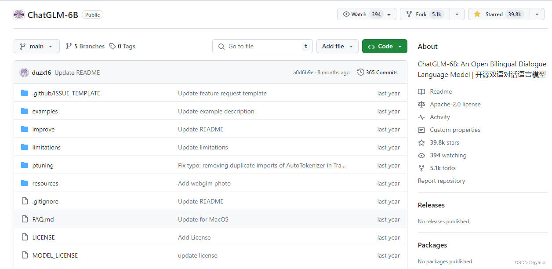This screenshot has height=269, width=552.
Task: Open 'Update feature request template' commit
Action: point(222,93)
